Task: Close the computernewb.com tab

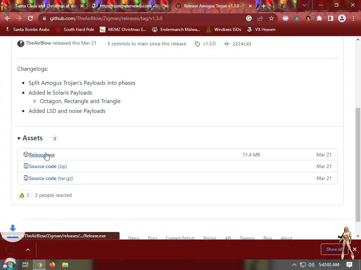Action: (166, 6)
